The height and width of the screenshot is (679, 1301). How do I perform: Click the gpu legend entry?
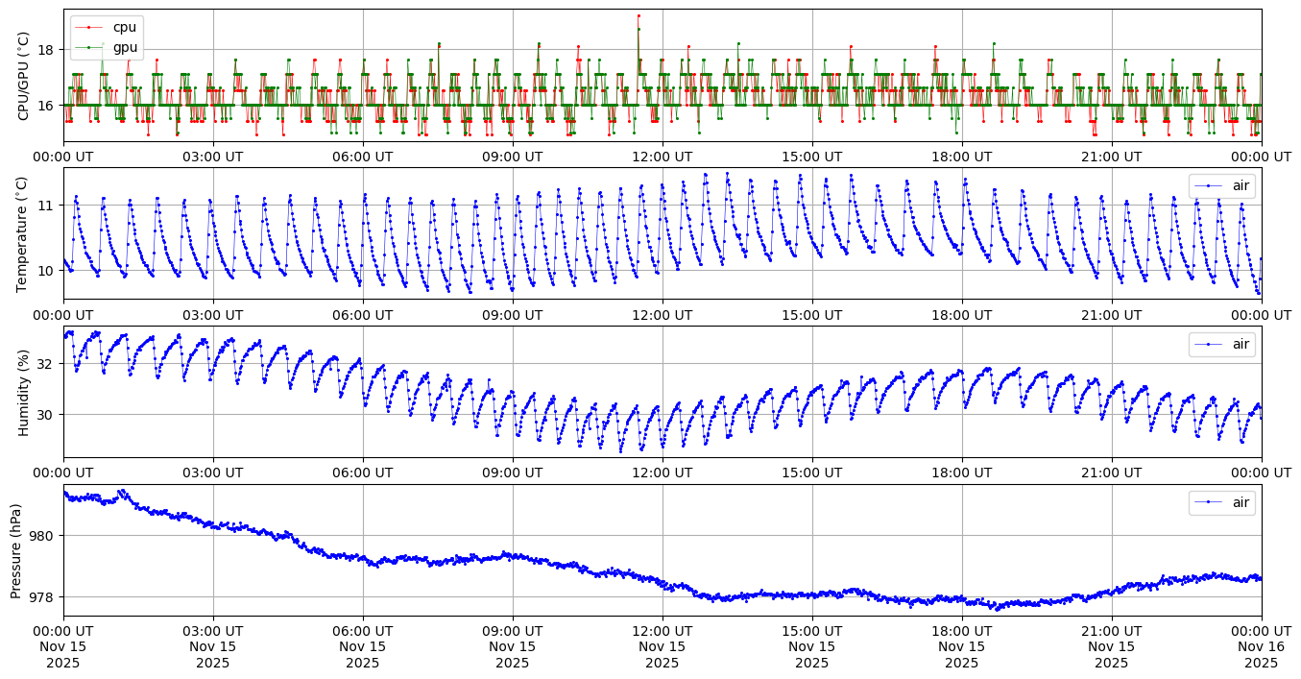(x=124, y=46)
